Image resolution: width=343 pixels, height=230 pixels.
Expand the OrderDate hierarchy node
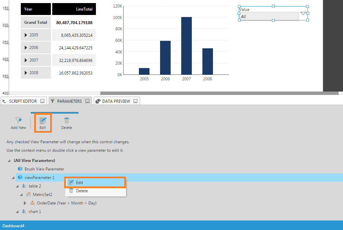(x=25, y=203)
